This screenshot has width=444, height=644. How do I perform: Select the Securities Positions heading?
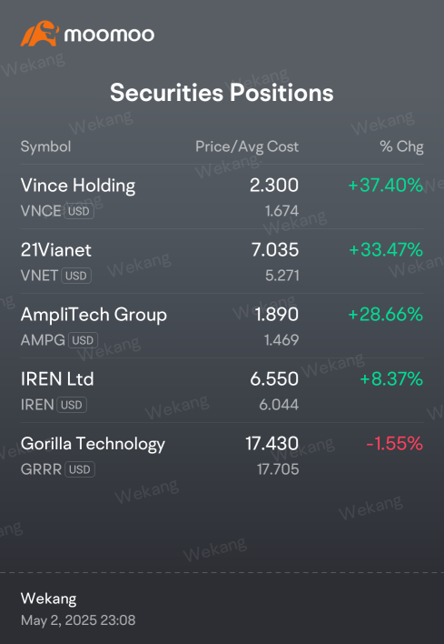pos(222,93)
